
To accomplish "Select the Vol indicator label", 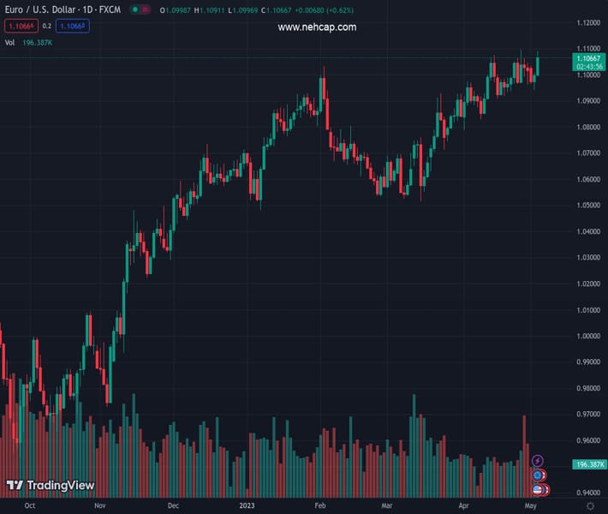I will [9, 42].
